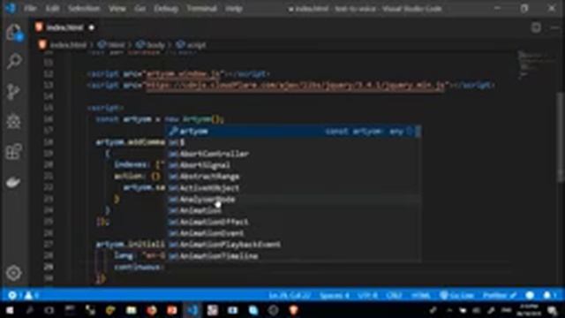The width and height of the screenshot is (565, 318).
Task: Click the jQuery CDN link in script src
Action: click(296, 85)
